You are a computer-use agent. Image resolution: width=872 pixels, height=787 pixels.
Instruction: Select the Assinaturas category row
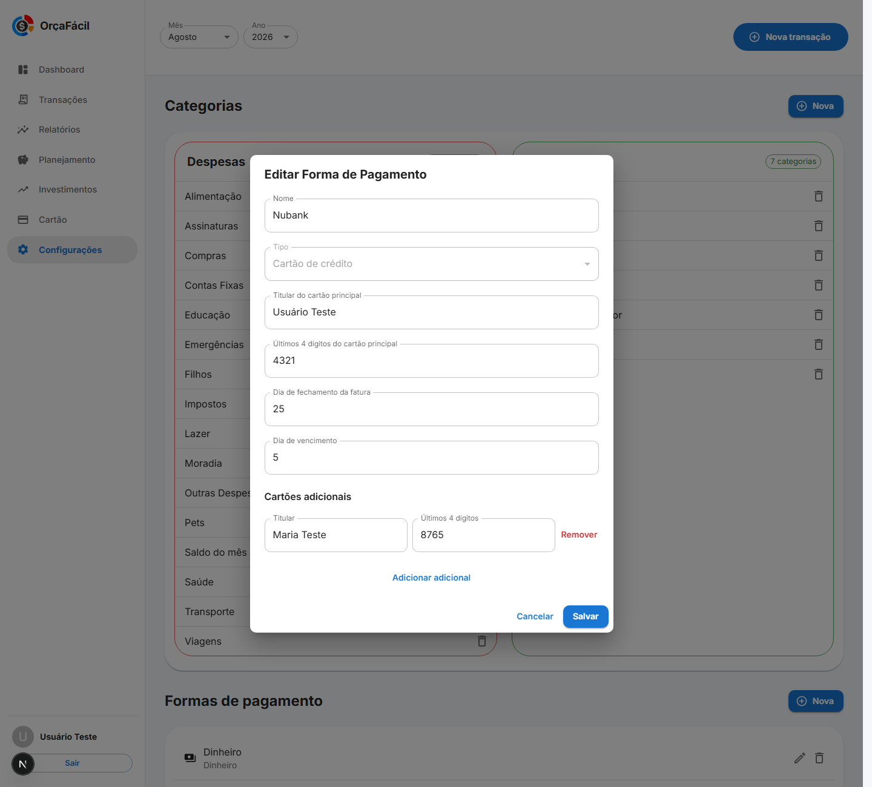click(213, 226)
